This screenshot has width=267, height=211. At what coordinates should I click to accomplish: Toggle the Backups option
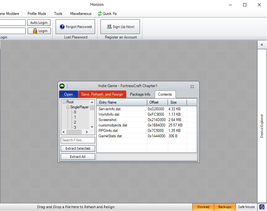[x=225, y=207]
